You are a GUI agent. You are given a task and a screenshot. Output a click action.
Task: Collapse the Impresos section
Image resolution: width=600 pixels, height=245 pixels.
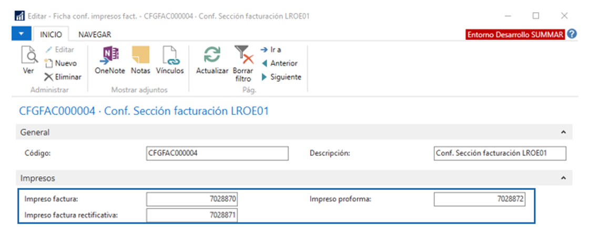(x=564, y=178)
